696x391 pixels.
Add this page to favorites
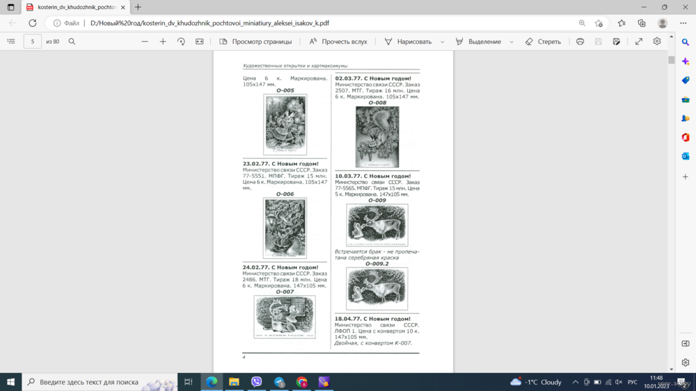599,23
